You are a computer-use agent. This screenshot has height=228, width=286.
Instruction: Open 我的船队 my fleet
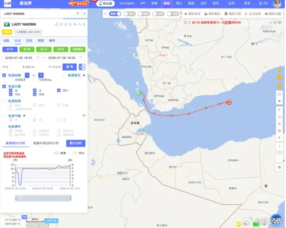tap(212, 14)
